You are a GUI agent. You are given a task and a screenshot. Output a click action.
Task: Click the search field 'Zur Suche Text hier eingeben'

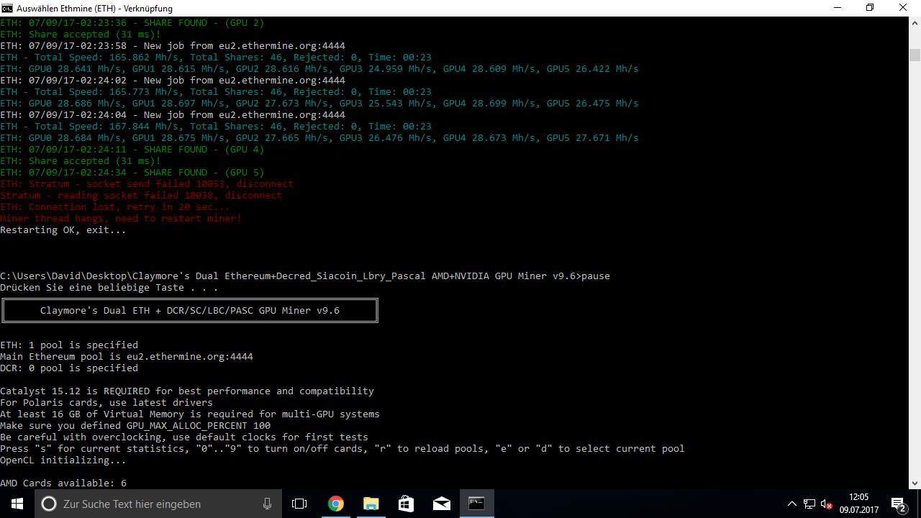pos(158,504)
